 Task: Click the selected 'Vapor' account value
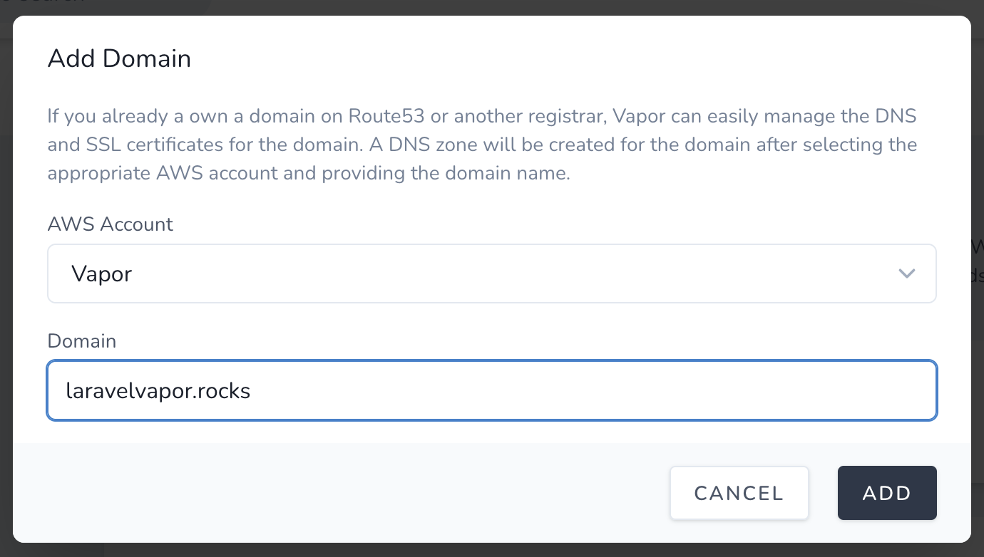pos(102,274)
